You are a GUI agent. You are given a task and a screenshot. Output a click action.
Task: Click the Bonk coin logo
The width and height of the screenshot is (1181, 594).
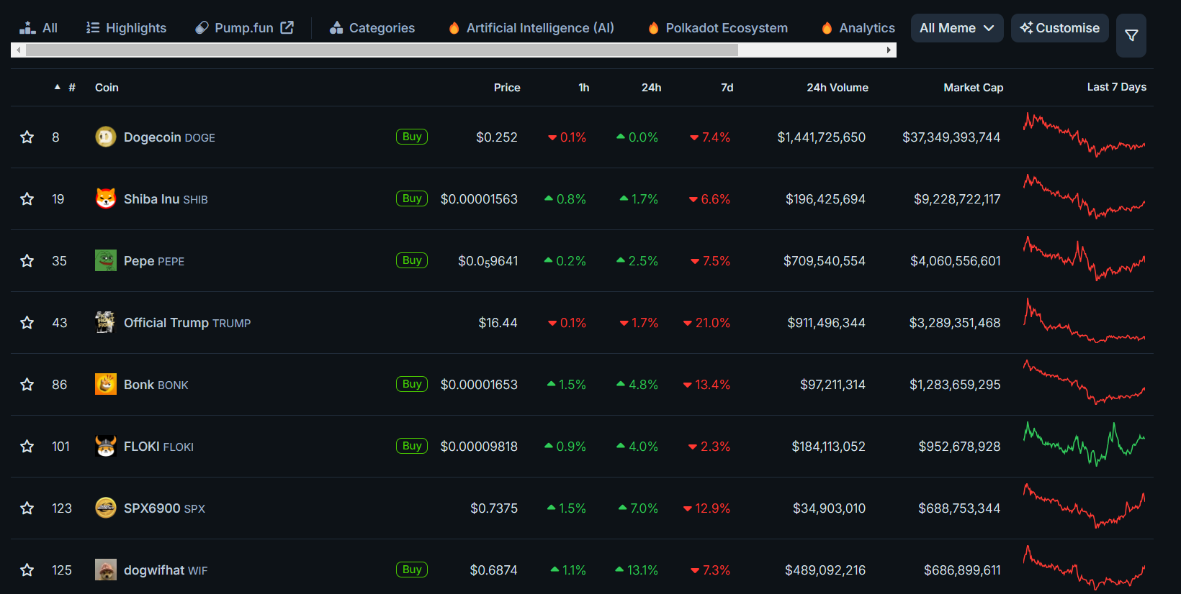[x=106, y=384]
